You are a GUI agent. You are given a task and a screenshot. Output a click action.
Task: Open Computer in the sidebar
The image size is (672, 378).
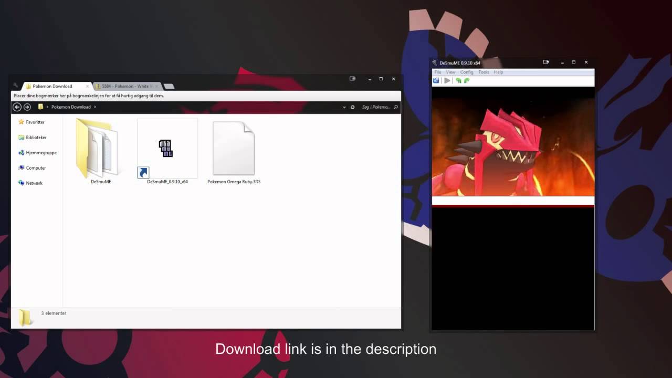32,167
